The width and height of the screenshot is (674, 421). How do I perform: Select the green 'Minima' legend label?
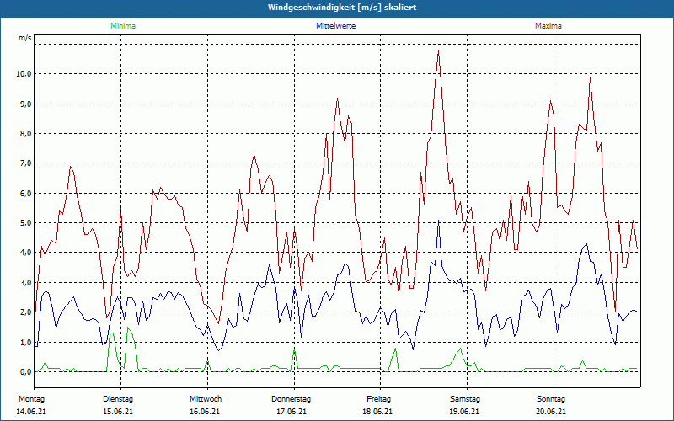tap(123, 26)
